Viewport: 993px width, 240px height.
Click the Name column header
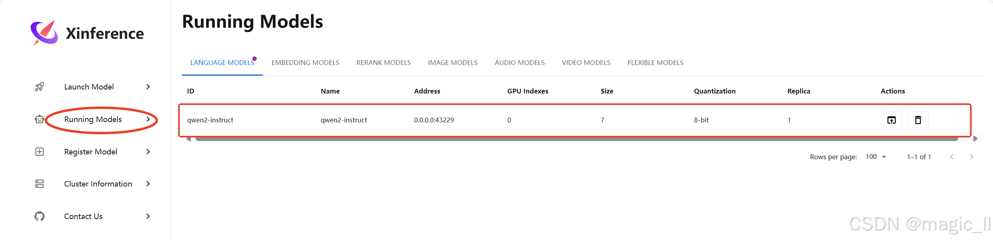point(330,91)
